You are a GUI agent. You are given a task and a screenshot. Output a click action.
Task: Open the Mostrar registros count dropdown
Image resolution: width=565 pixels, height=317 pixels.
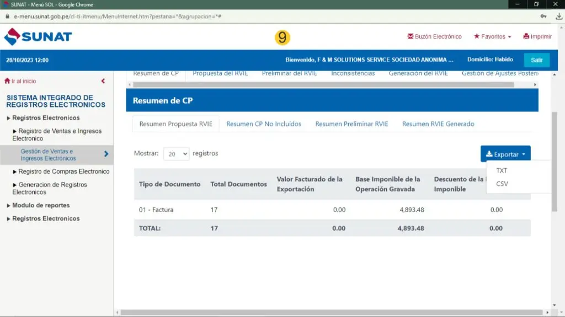point(176,154)
